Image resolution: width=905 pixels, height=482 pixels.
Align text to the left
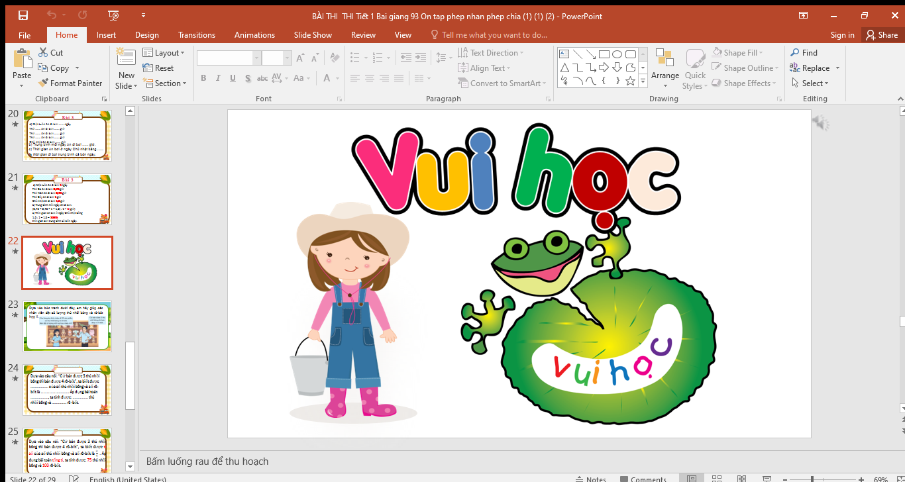click(x=355, y=78)
